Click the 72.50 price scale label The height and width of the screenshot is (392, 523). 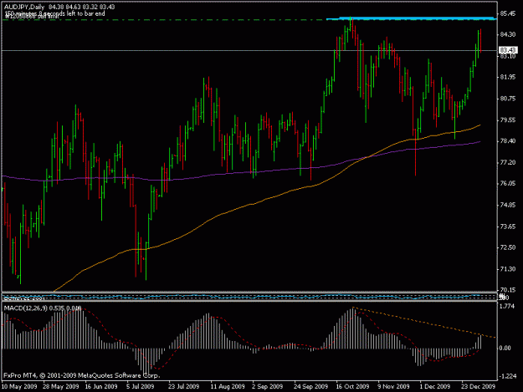(x=507, y=247)
